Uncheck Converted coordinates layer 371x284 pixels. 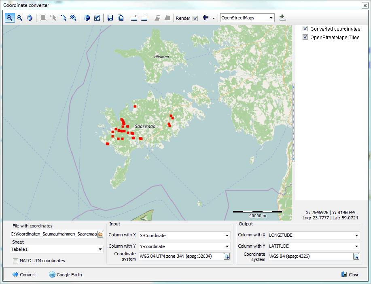[305, 29]
